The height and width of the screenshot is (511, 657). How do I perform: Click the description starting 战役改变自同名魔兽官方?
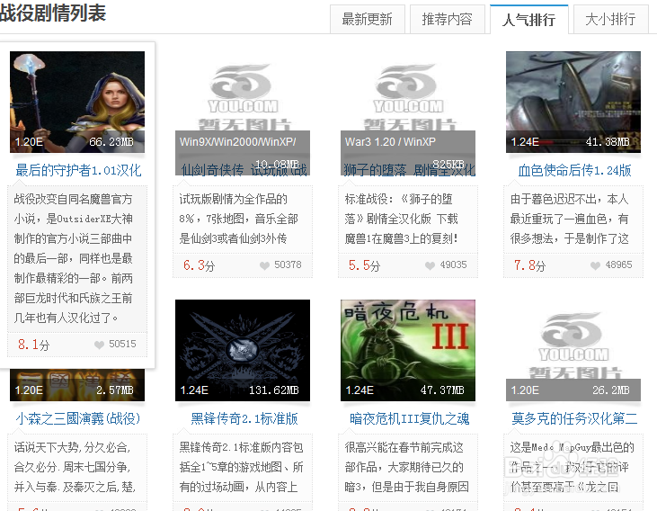tap(74, 258)
